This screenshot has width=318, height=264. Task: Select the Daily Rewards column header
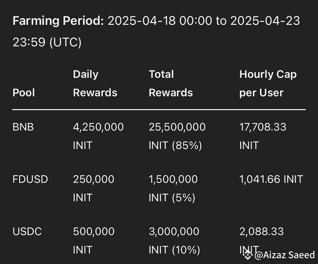[95, 83]
